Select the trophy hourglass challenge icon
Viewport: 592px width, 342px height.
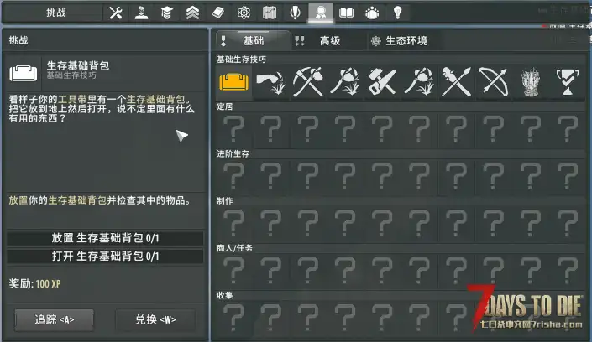(x=568, y=82)
